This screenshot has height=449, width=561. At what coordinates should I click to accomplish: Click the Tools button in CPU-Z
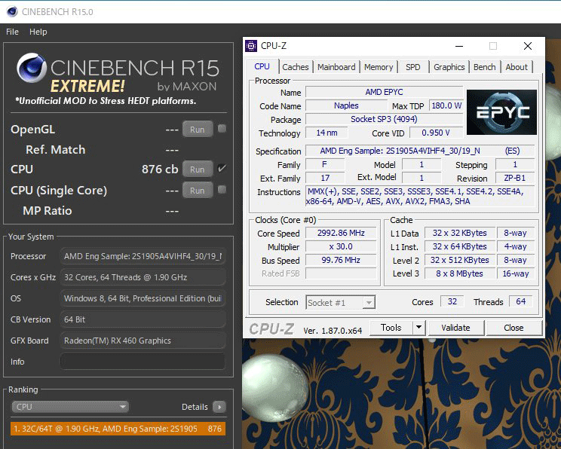click(x=391, y=328)
